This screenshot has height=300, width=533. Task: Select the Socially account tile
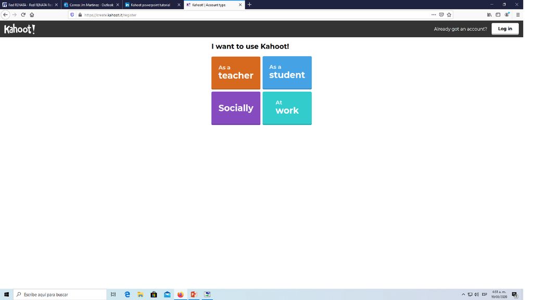click(x=236, y=108)
